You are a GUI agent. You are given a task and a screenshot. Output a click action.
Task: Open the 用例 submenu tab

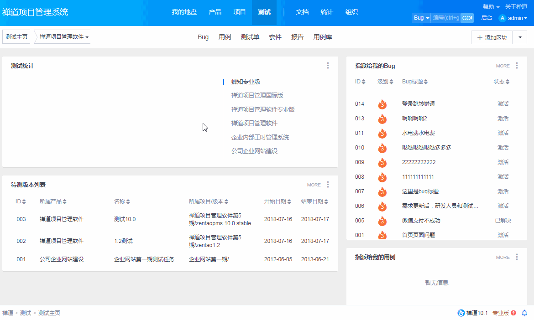[225, 37]
